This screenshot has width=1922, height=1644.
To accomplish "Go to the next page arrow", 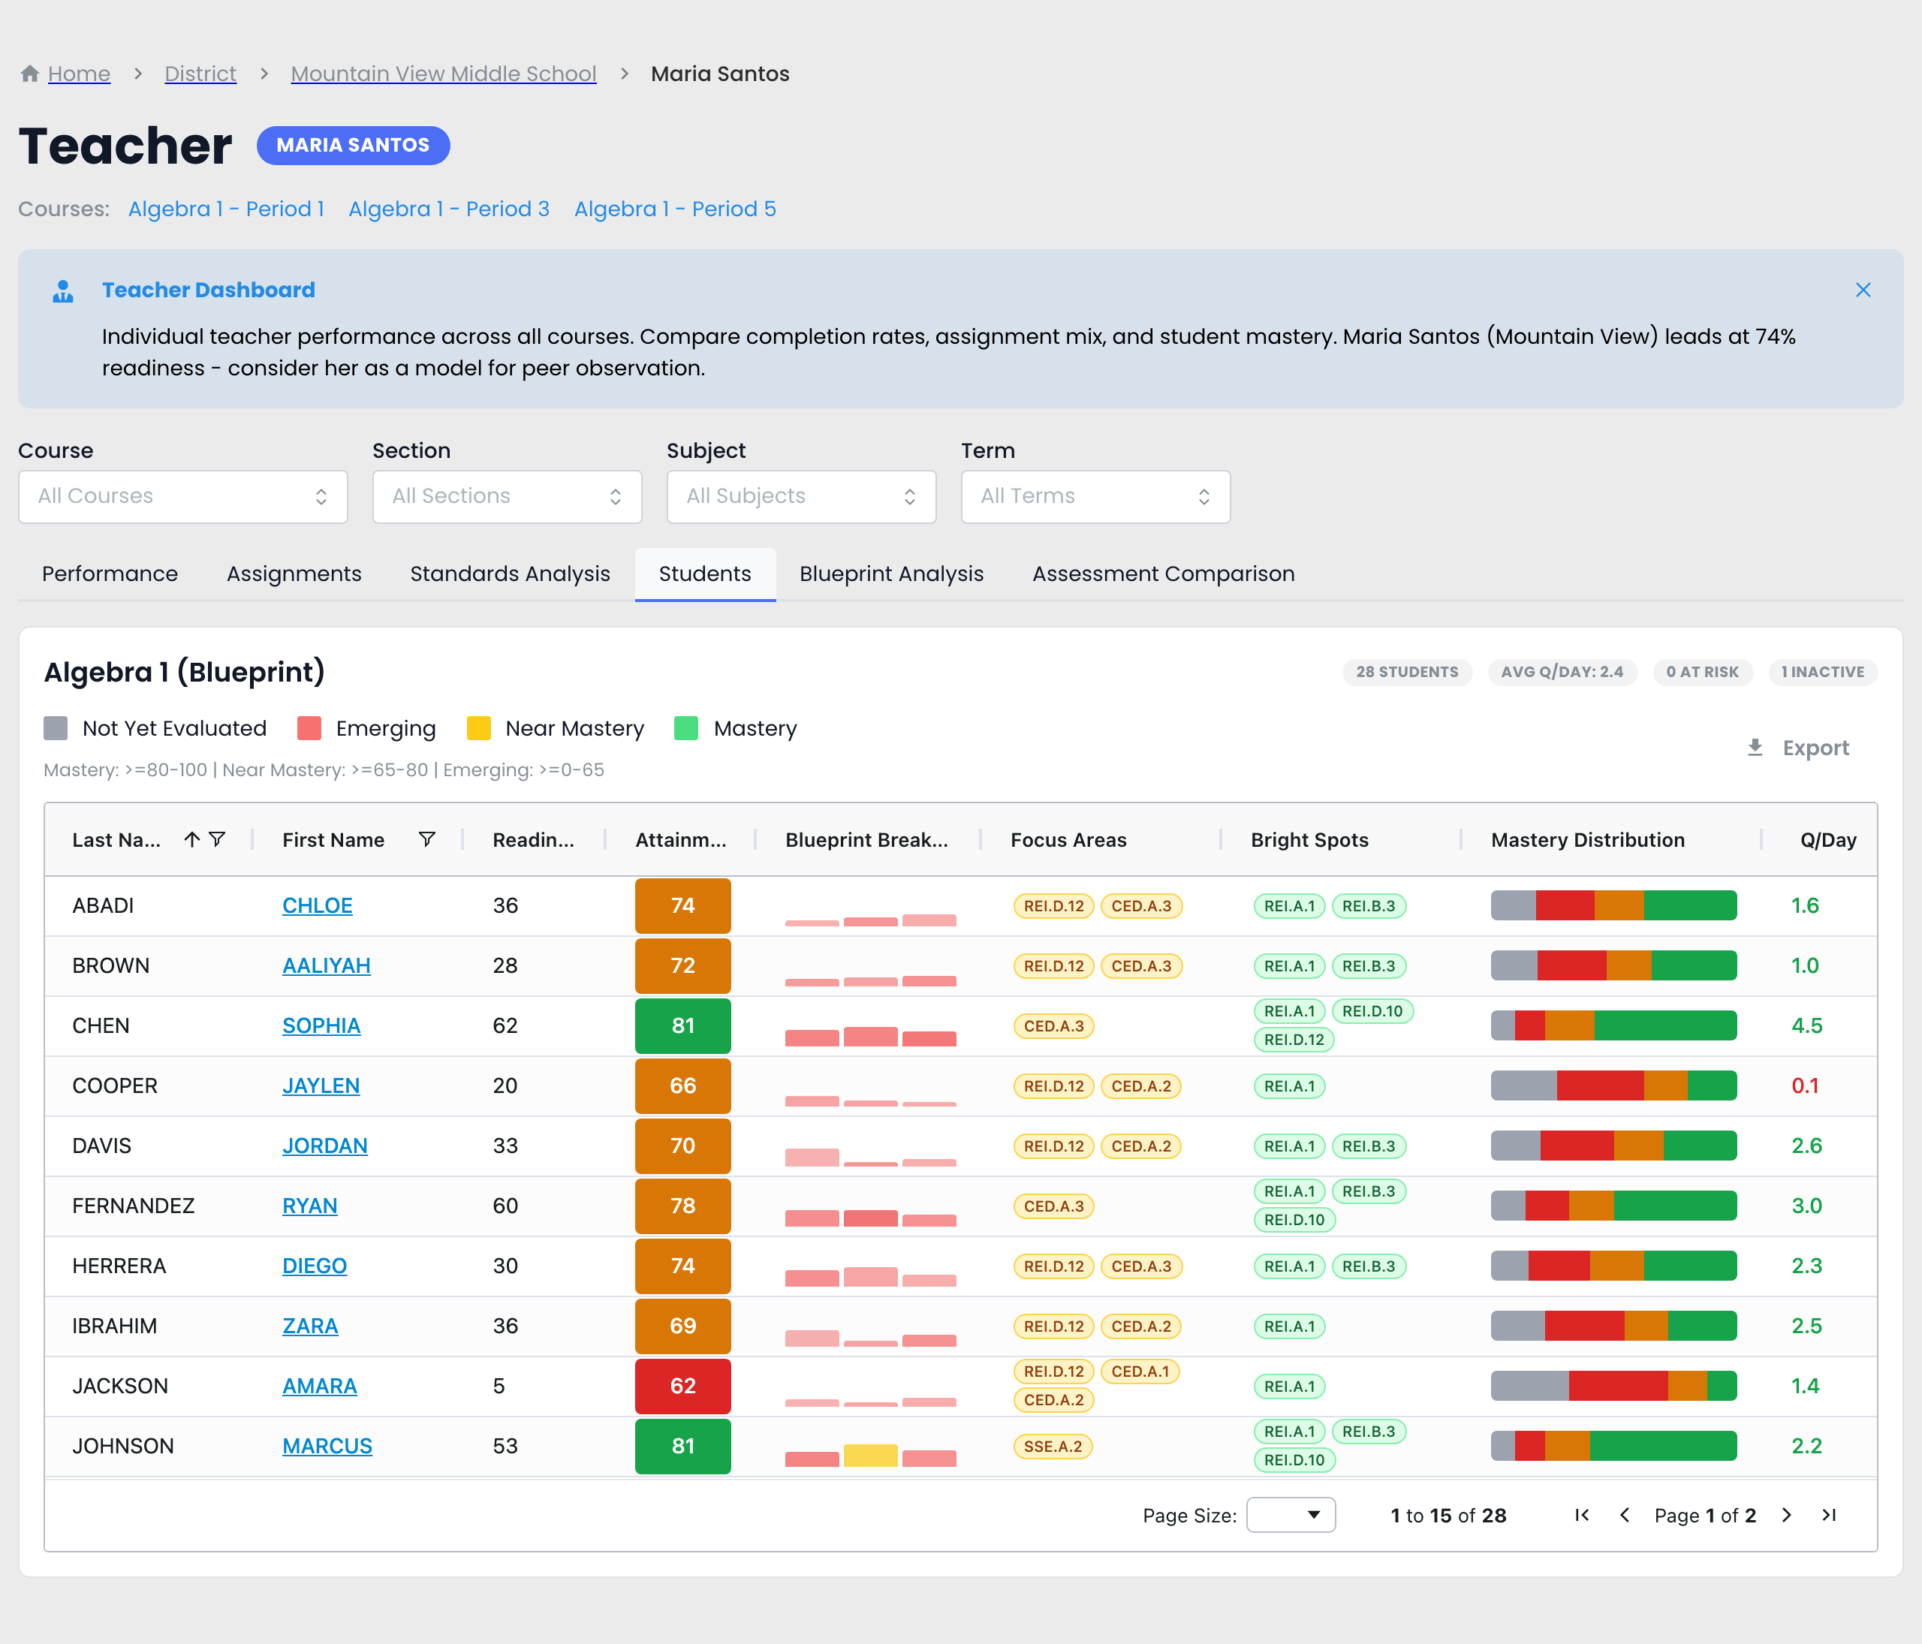I will point(1787,1515).
